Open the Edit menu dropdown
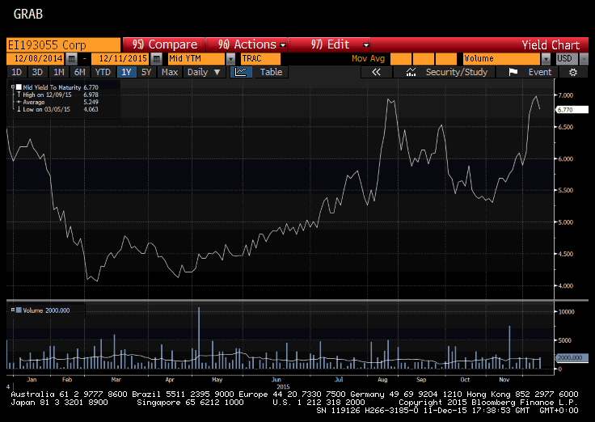 (365, 44)
